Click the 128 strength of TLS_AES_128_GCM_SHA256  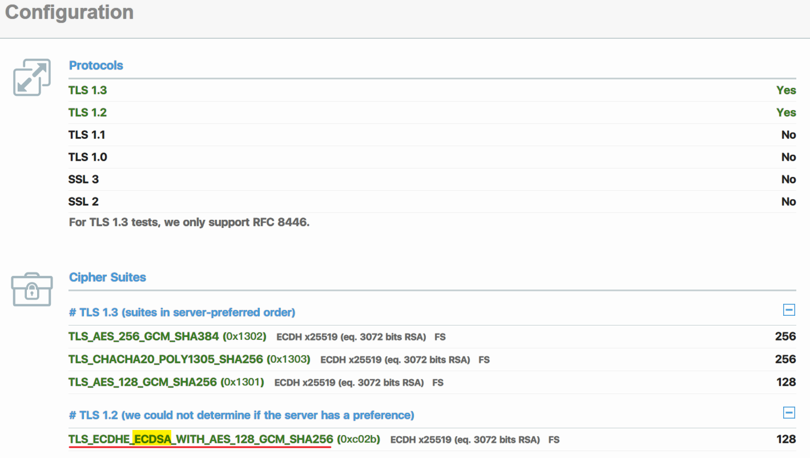786,382
